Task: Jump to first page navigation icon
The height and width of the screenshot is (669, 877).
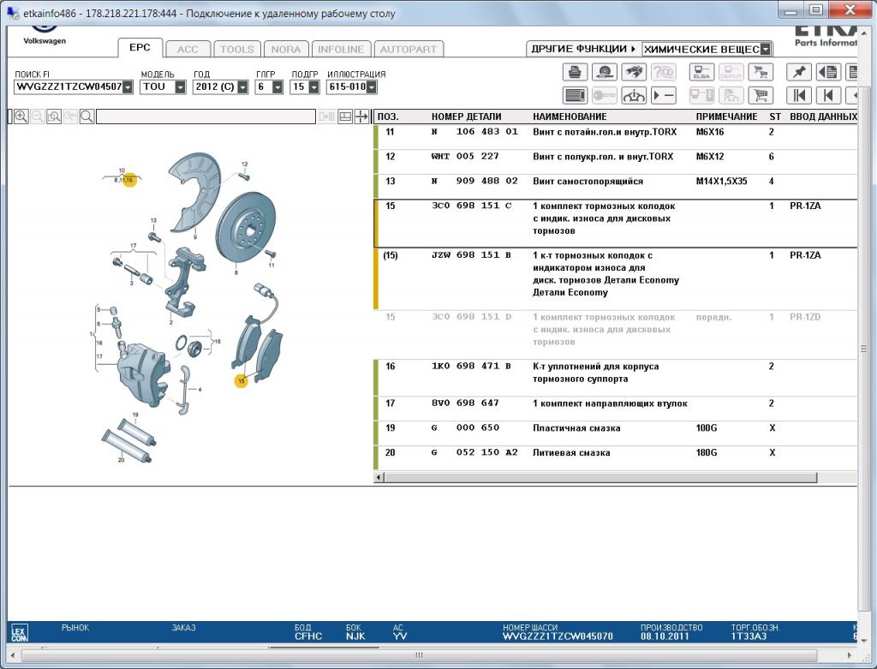Action: coord(799,96)
